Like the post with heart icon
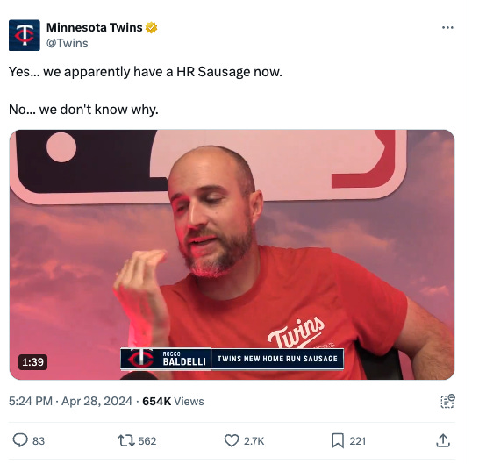 [x=232, y=441]
